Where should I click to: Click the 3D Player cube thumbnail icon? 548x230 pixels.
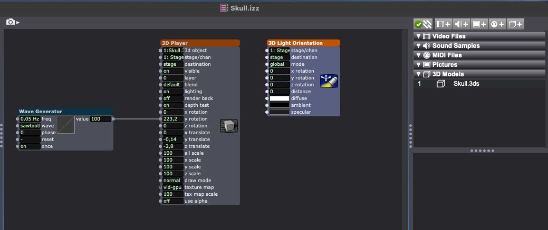[x=228, y=126]
